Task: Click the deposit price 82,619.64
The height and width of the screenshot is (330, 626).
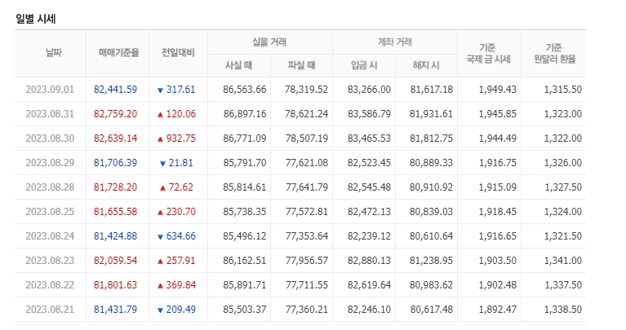Action: tap(369, 285)
